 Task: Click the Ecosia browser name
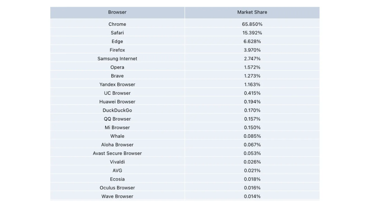pyautogui.click(x=117, y=179)
